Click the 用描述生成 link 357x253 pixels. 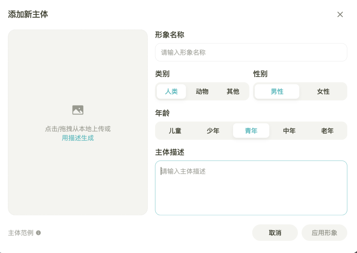(78, 138)
